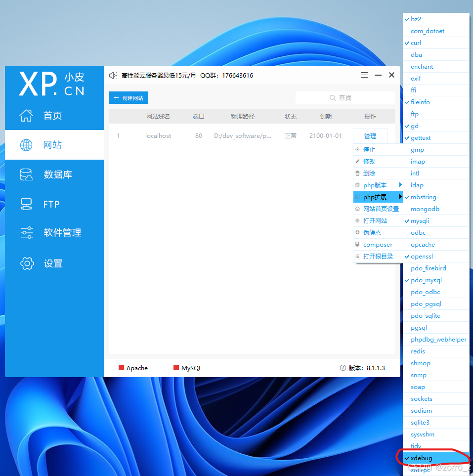Toggle the xdebug extension
The width and height of the screenshot is (473, 476).
coord(436,458)
